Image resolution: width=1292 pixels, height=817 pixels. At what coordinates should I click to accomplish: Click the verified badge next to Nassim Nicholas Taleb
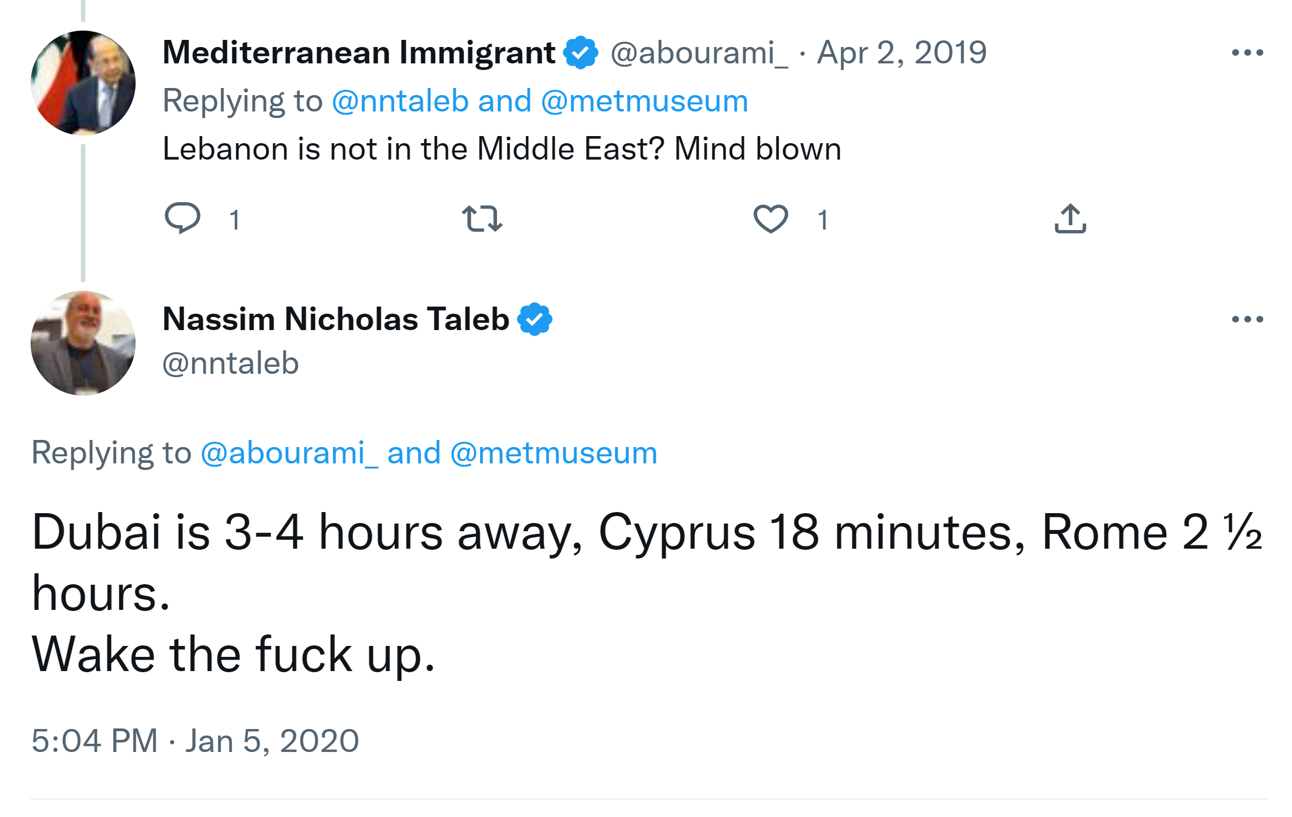click(x=535, y=319)
